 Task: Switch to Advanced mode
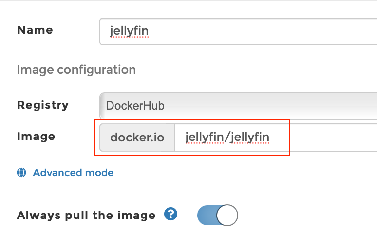coord(73,173)
